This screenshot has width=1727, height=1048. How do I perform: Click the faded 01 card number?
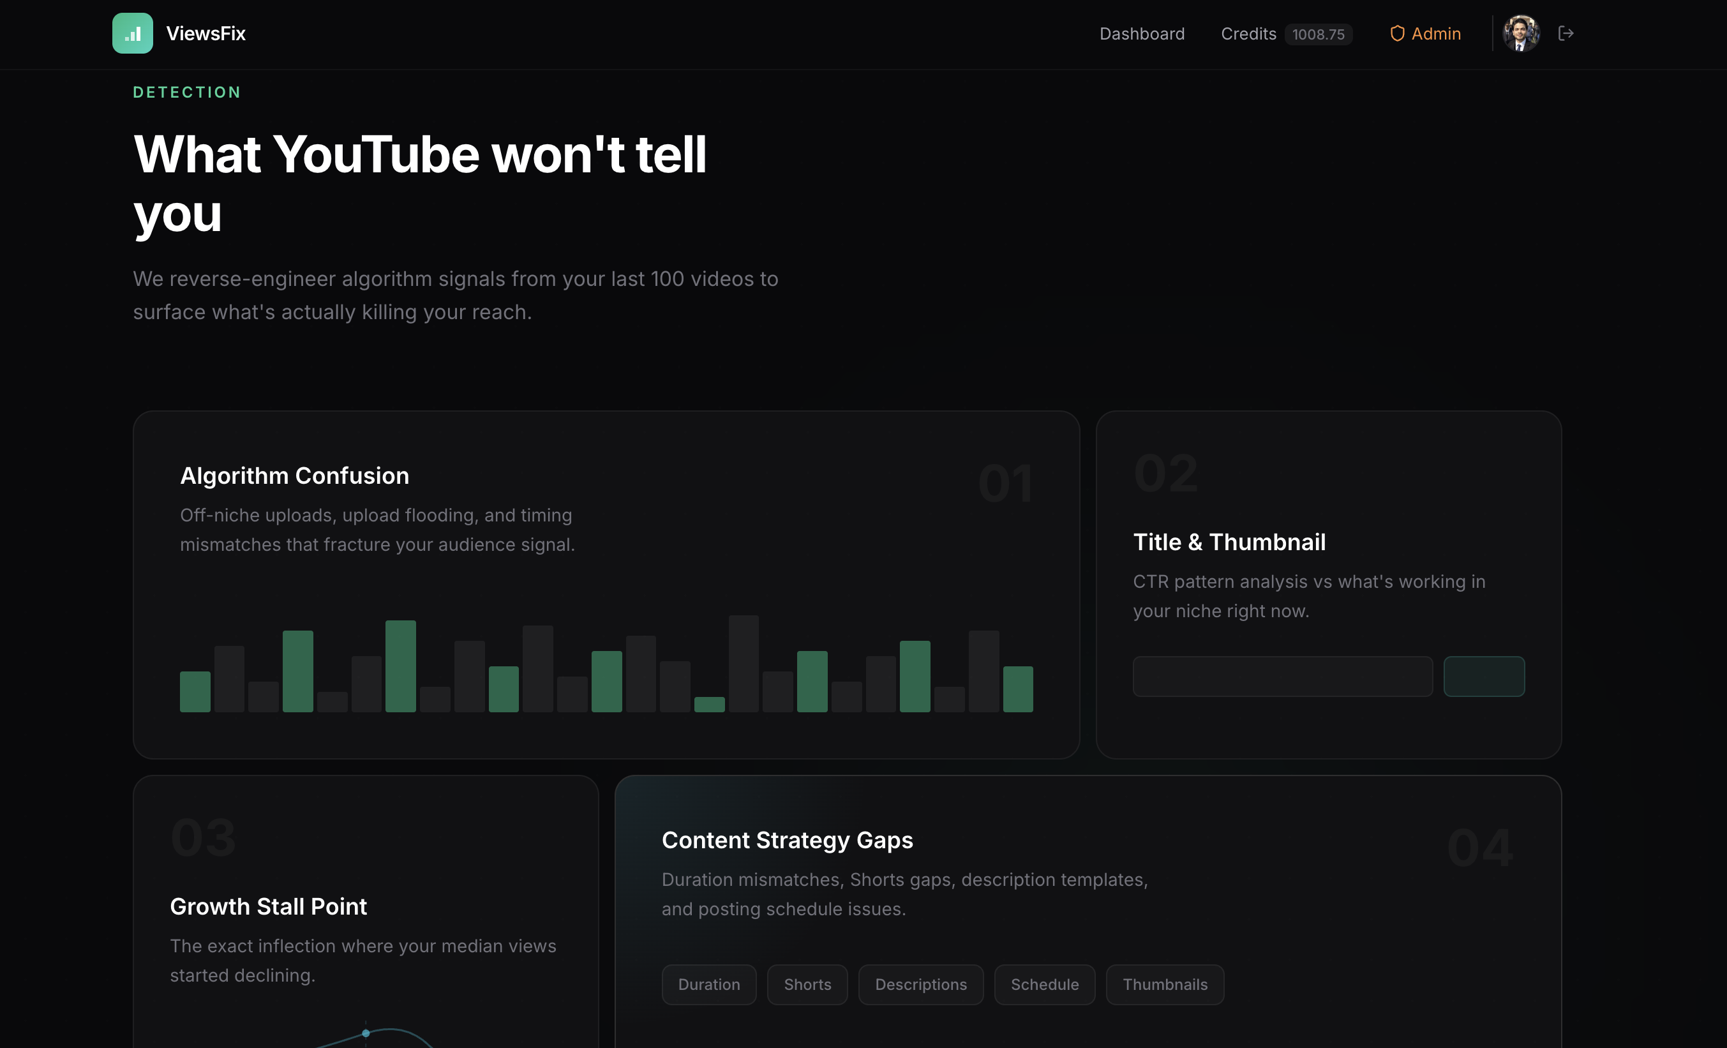click(x=1005, y=483)
